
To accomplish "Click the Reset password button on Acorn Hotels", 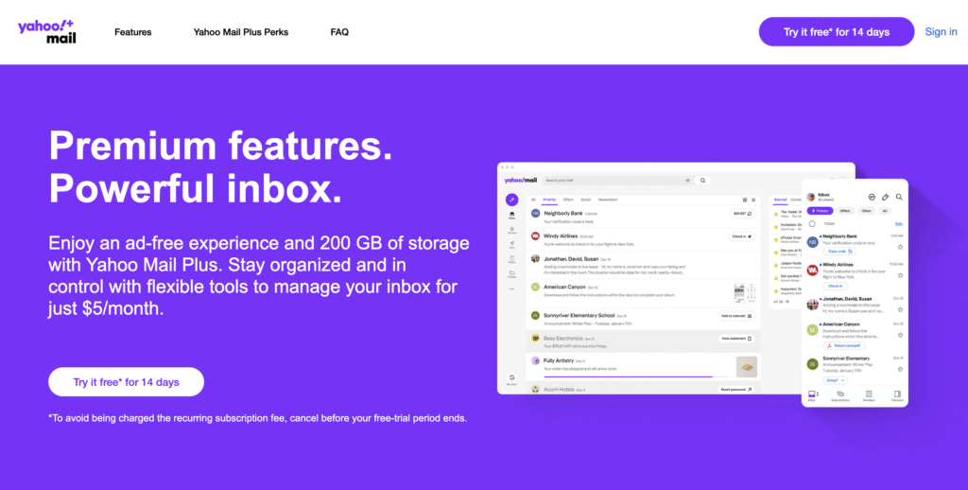I will [735, 390].
